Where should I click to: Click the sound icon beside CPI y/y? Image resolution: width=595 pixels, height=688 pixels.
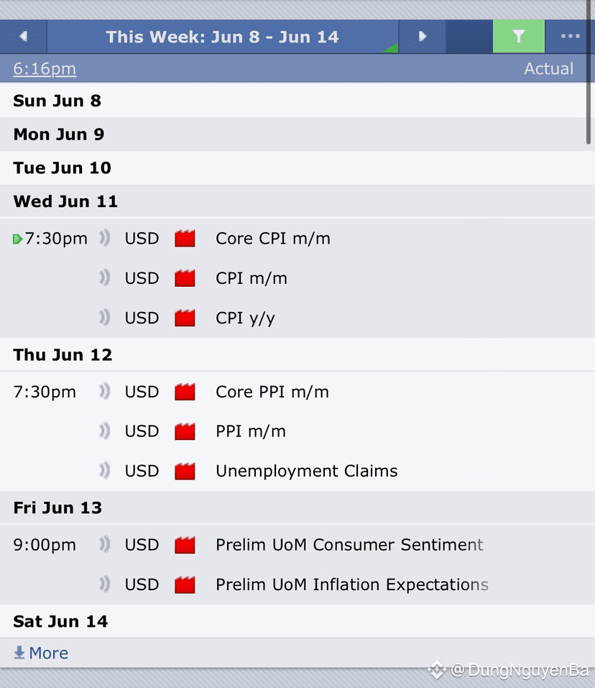105,318
